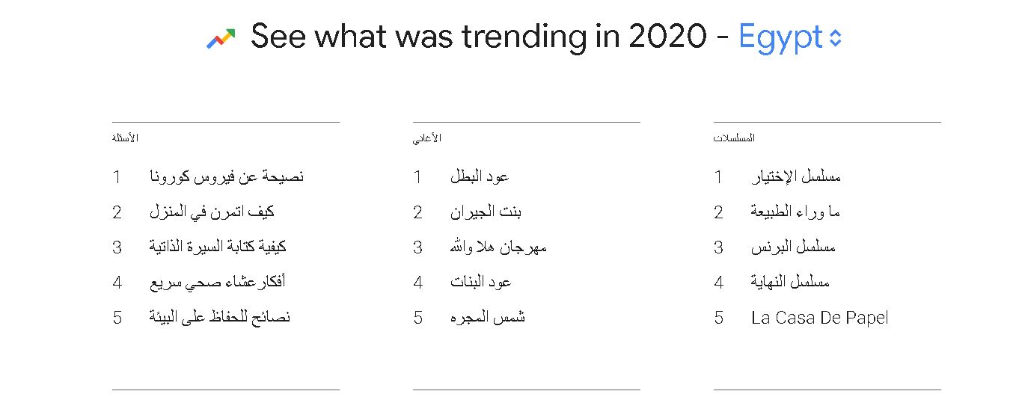The image size is (1016, 394).
Task: Open the song بنت الجيران
Action: click(486, 212)
